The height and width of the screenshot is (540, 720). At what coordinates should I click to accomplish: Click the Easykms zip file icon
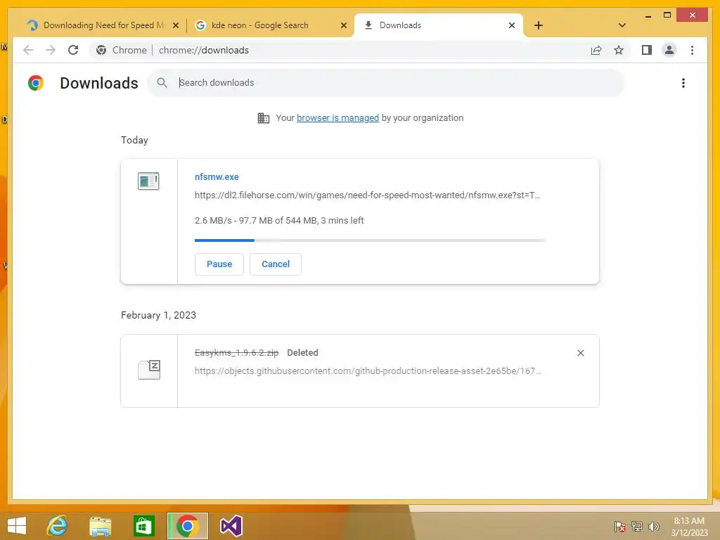tap(149, 369)
